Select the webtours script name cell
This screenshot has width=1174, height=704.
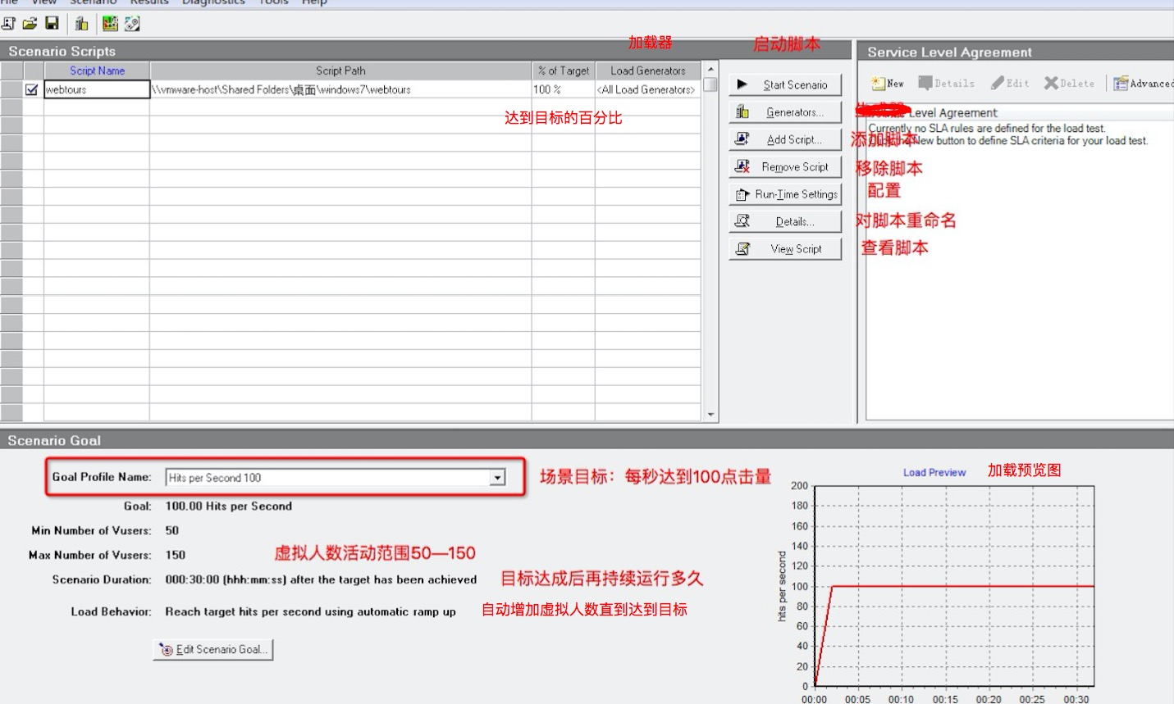[97, 89]
